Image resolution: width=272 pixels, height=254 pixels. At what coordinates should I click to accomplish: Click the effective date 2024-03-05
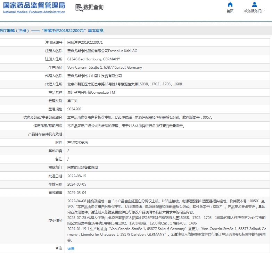click(77, 184)
